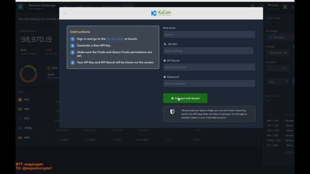
Task: Focus the Nickname input field
Action: [209, 34]
